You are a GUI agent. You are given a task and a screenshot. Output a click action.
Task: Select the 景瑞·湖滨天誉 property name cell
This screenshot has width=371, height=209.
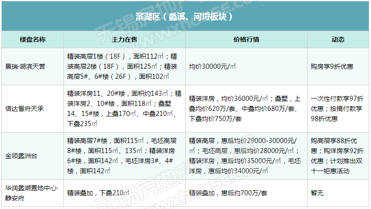(x=25, y=66)
